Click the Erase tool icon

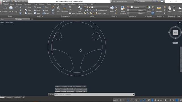[x=53, y=7]
